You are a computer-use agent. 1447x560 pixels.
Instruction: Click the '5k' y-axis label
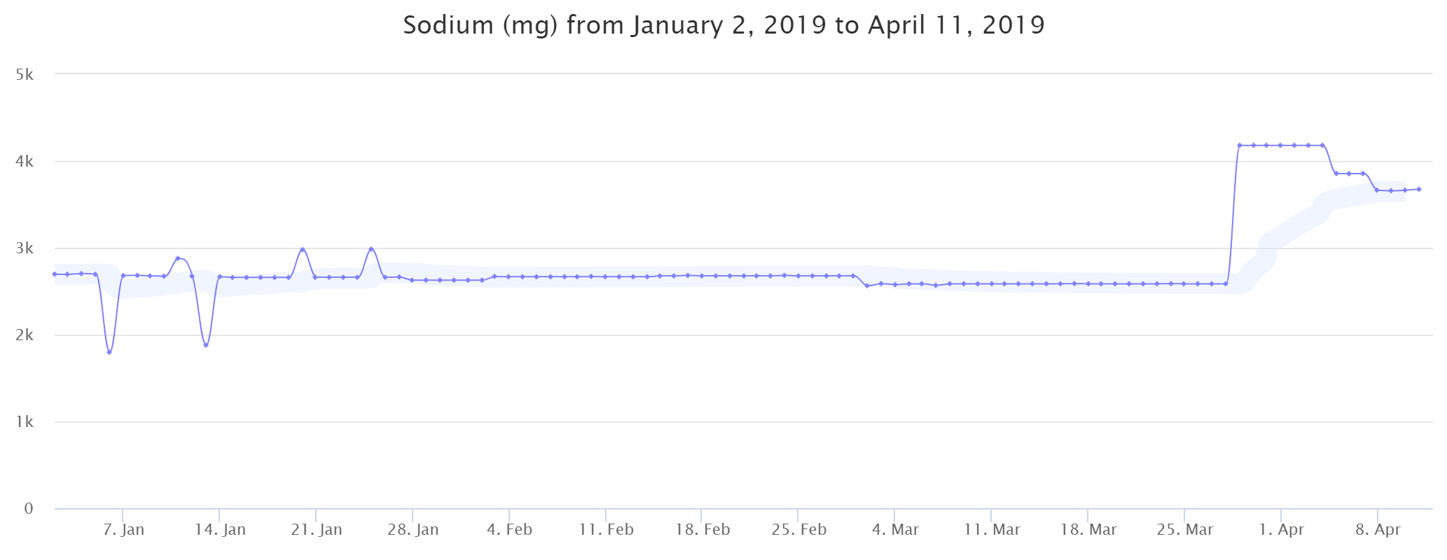point(25,74)
